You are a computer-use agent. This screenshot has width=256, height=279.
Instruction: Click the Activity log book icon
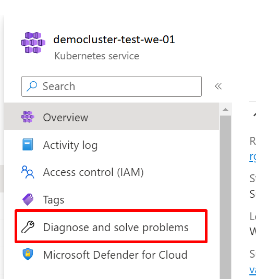point(28,144)
